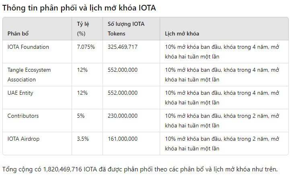Select the 552,000,000 cell in UAE Entity row
292x177 pixels.
click(x=123, y=93)
